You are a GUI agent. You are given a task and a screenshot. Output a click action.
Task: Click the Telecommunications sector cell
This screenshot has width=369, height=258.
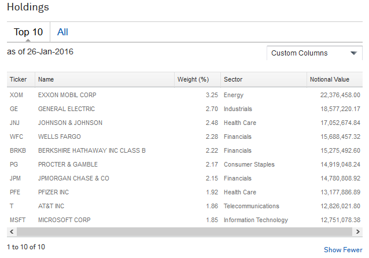[x=252, y=206]
